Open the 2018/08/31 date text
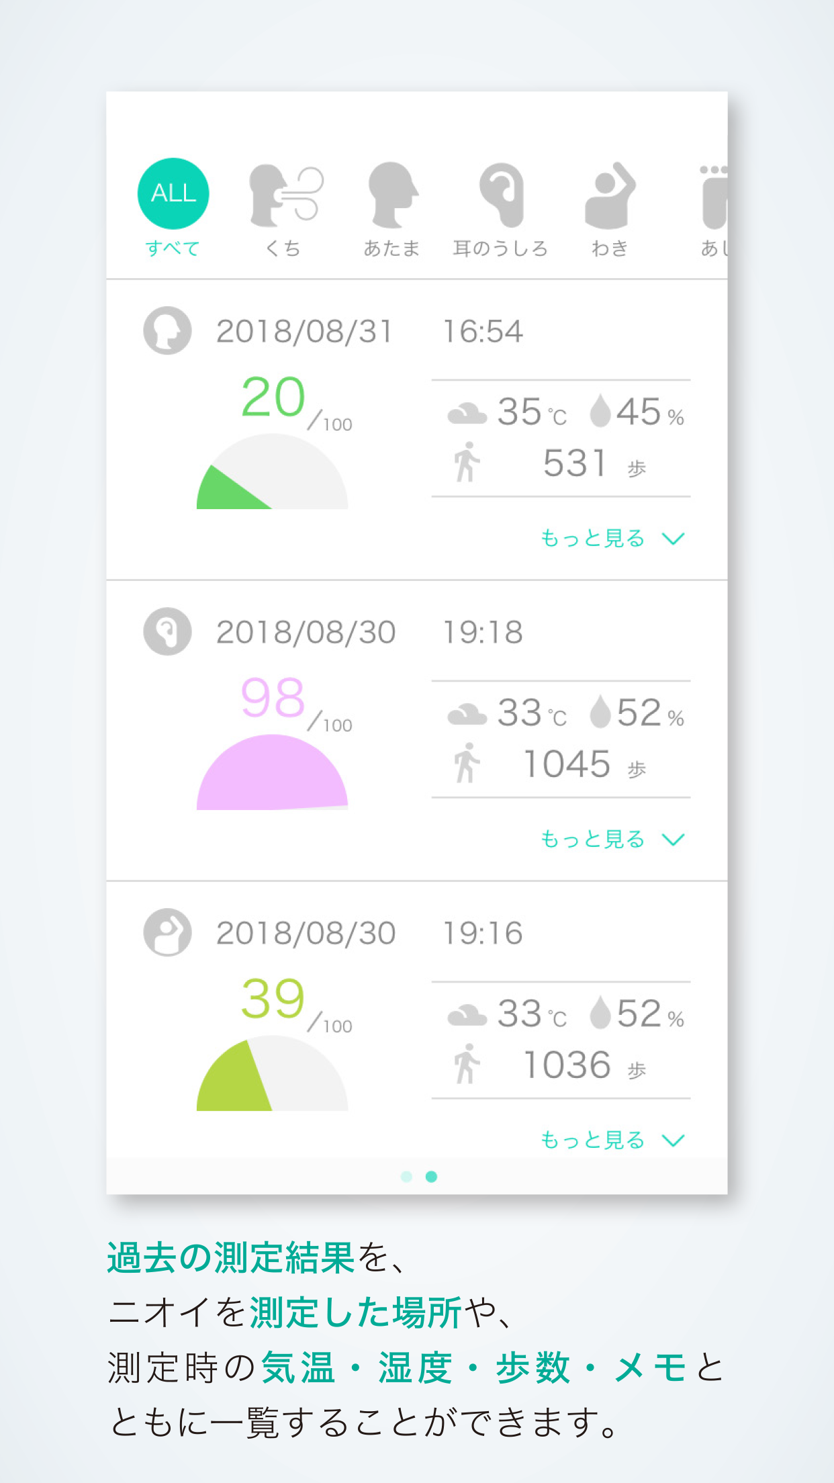The width and height of the screenshot is (834, 1483). (304, 331)
